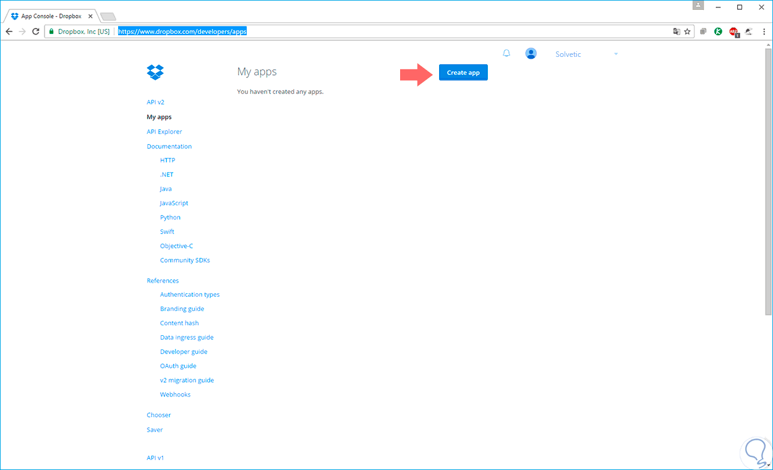Screen dimensions: 773x470
Task: Select the App Console - Dropbox tab
Action: coord(52,16)
